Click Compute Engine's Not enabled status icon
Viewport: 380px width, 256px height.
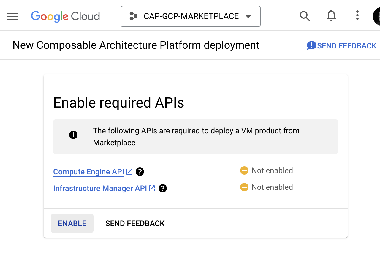point(244,170)
